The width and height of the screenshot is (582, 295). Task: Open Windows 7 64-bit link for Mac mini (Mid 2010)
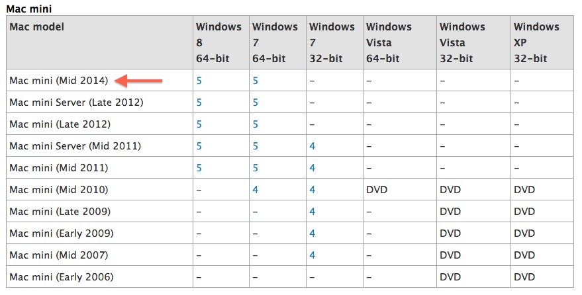256,190
